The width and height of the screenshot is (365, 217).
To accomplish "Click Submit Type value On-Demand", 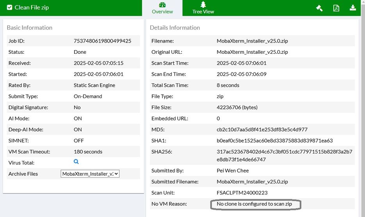I will [x=88, y=96].
